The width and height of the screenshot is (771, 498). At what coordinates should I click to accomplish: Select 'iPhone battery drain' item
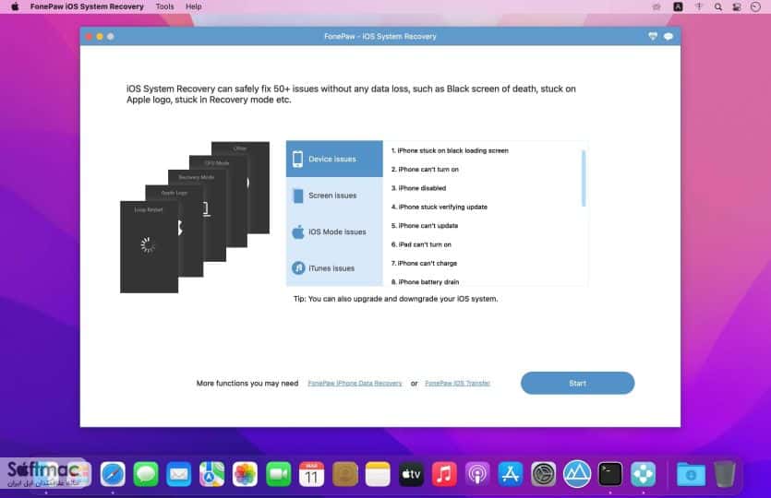[425, 282]
